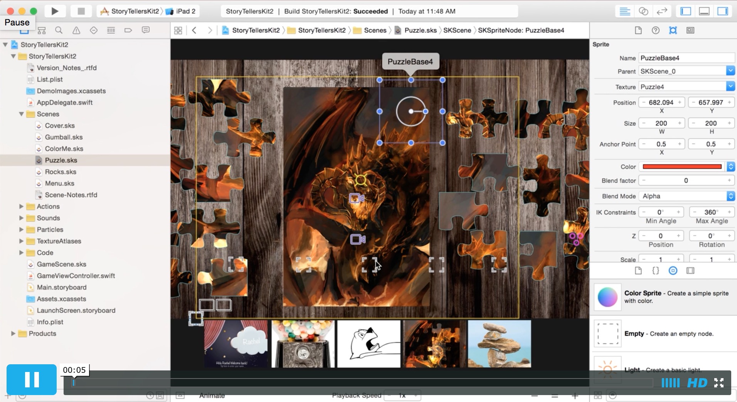Screen dimensions: 737x402
Task: Open the Quick Help inspector
Action: coord(655,30)
